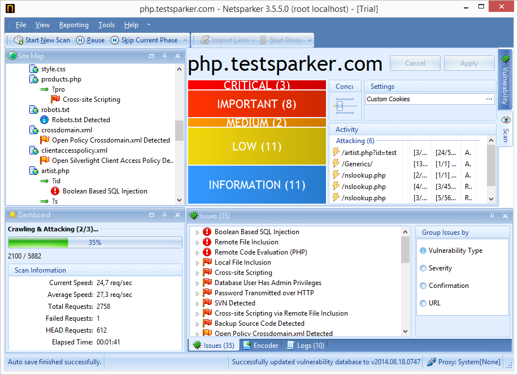Click the Issues list scrollbar down arrow

coord(406,331)
